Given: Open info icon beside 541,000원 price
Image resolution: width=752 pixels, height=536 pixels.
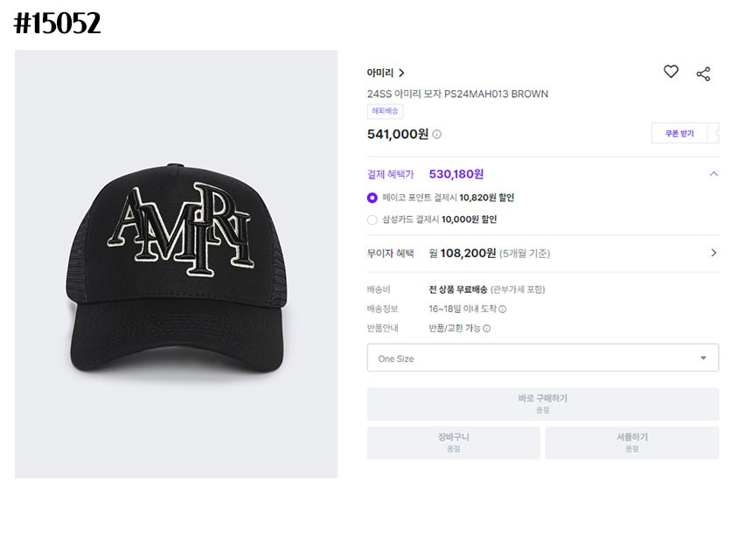Looking at the screenshot, I should 437,135.
